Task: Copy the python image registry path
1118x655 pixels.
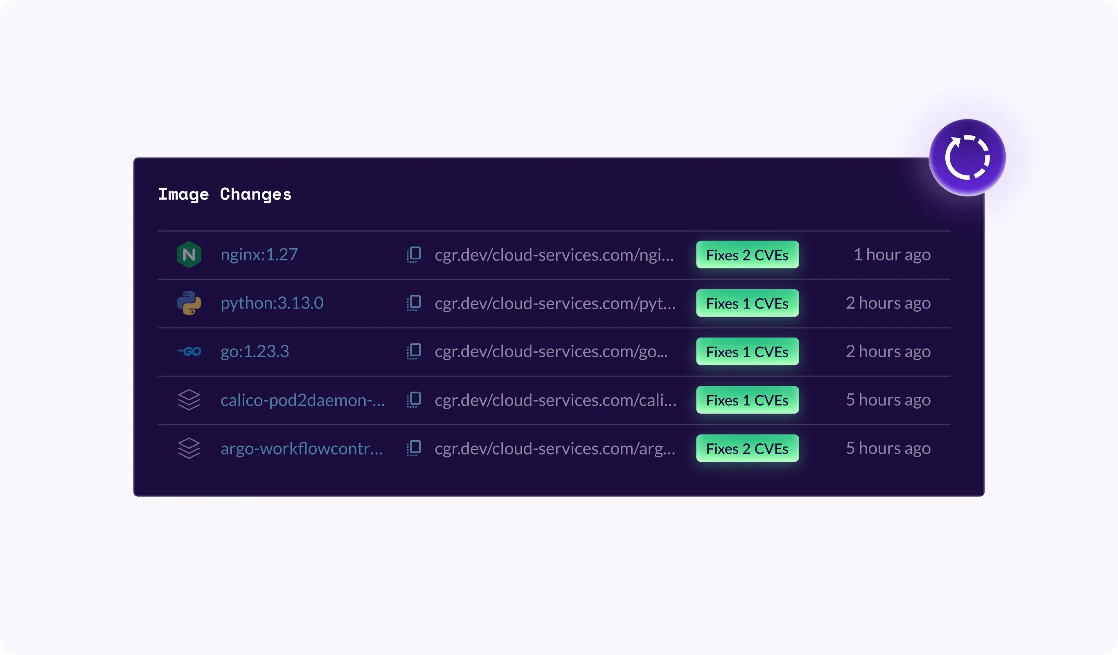Action: tap(413, 303)
